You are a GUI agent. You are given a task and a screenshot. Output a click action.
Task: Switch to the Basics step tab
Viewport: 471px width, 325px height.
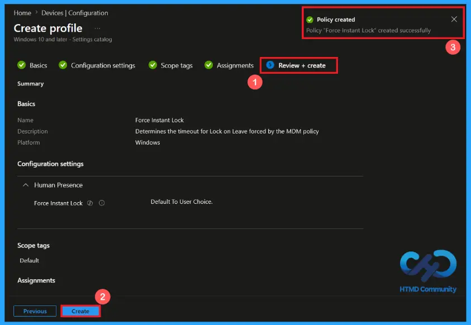pyautogui.click(x=32, y=65)
